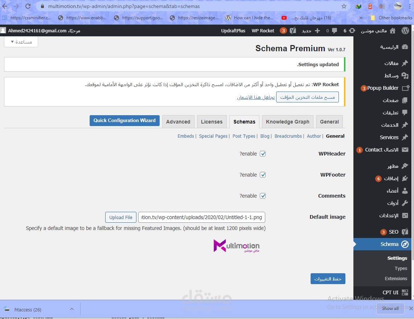Viewport: 414px width, 319px height.
Task: Open comments bubble icon in admin bar
Action: 334,31
